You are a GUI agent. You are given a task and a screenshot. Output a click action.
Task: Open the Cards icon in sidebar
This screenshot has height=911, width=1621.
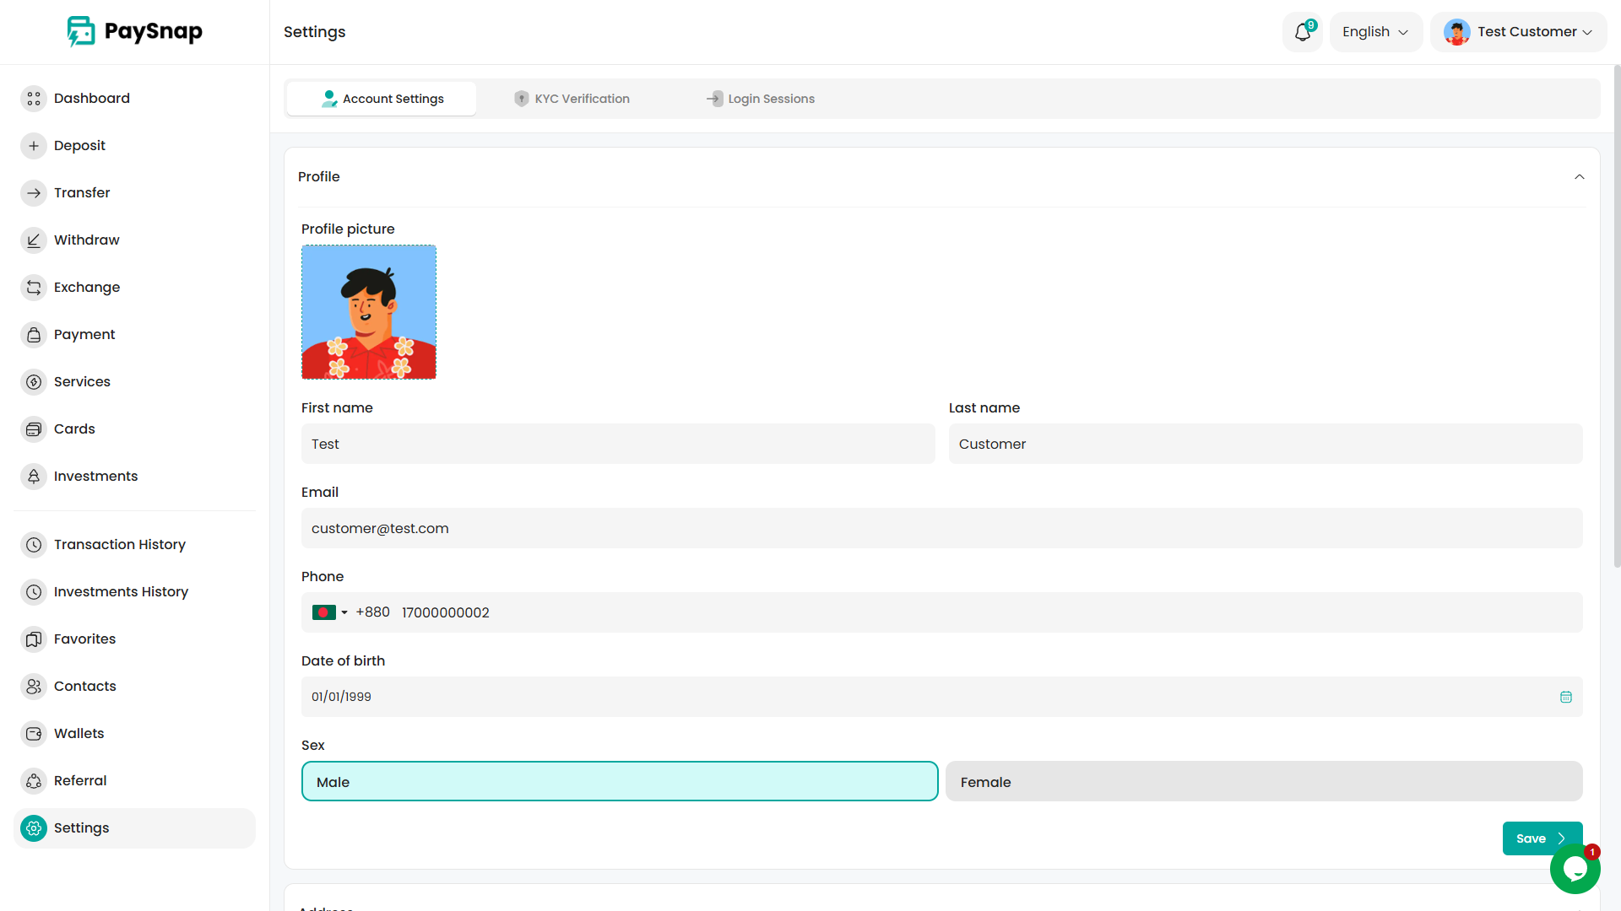34,429
